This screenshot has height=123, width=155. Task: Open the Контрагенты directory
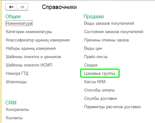pyautogui.click(x=17, y=110)
